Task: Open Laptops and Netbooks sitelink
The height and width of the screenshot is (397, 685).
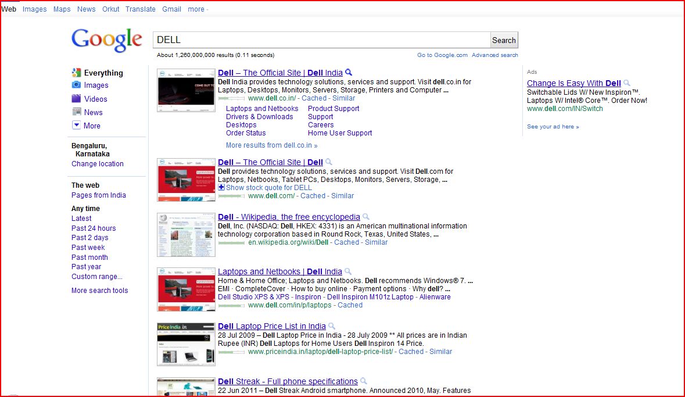Action: click(262, 109)
